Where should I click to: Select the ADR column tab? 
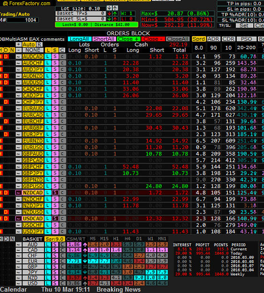coord(213,39)
